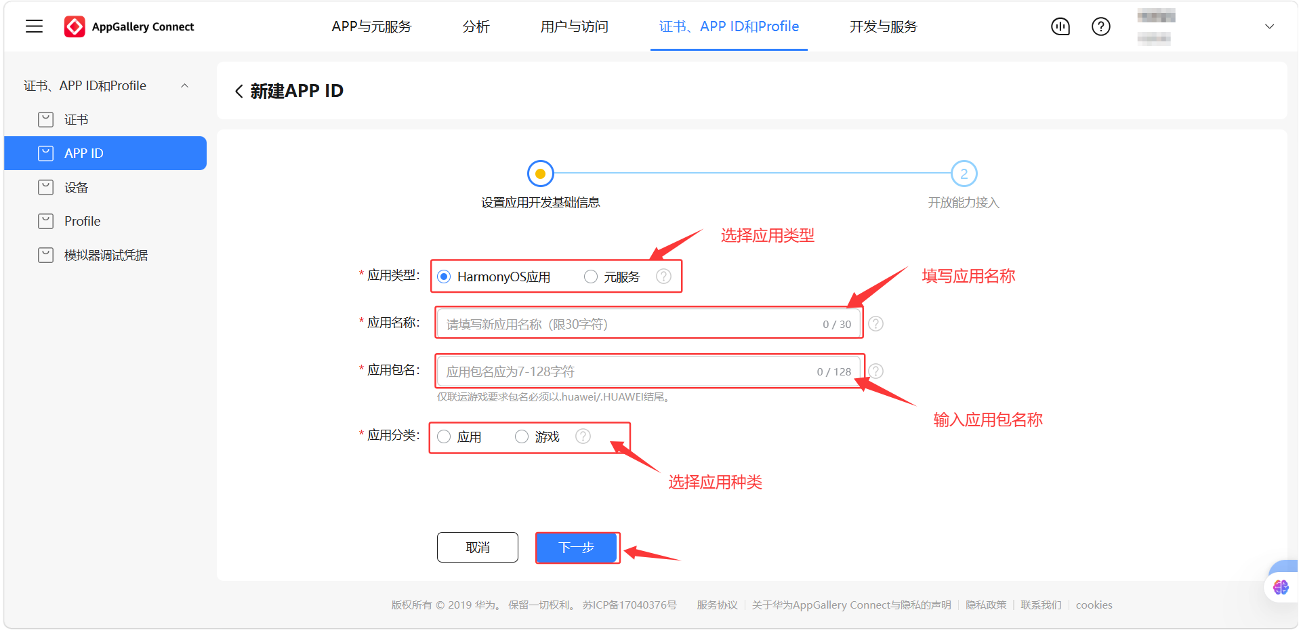Click the 模拟器调试凭据 sidebar icon
The height and width of the screenshot is (631, 1301).
tap(45, 256)
